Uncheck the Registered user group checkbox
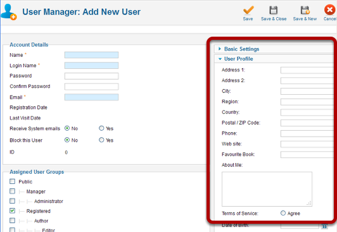 click(12, 211)
